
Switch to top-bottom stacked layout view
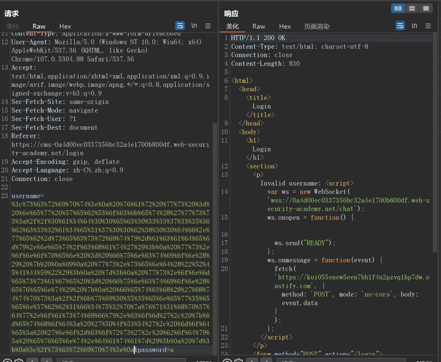tap(412, 8)
